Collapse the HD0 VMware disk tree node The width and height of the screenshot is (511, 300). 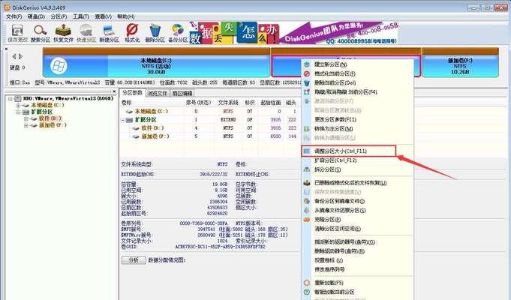[11, 98]
